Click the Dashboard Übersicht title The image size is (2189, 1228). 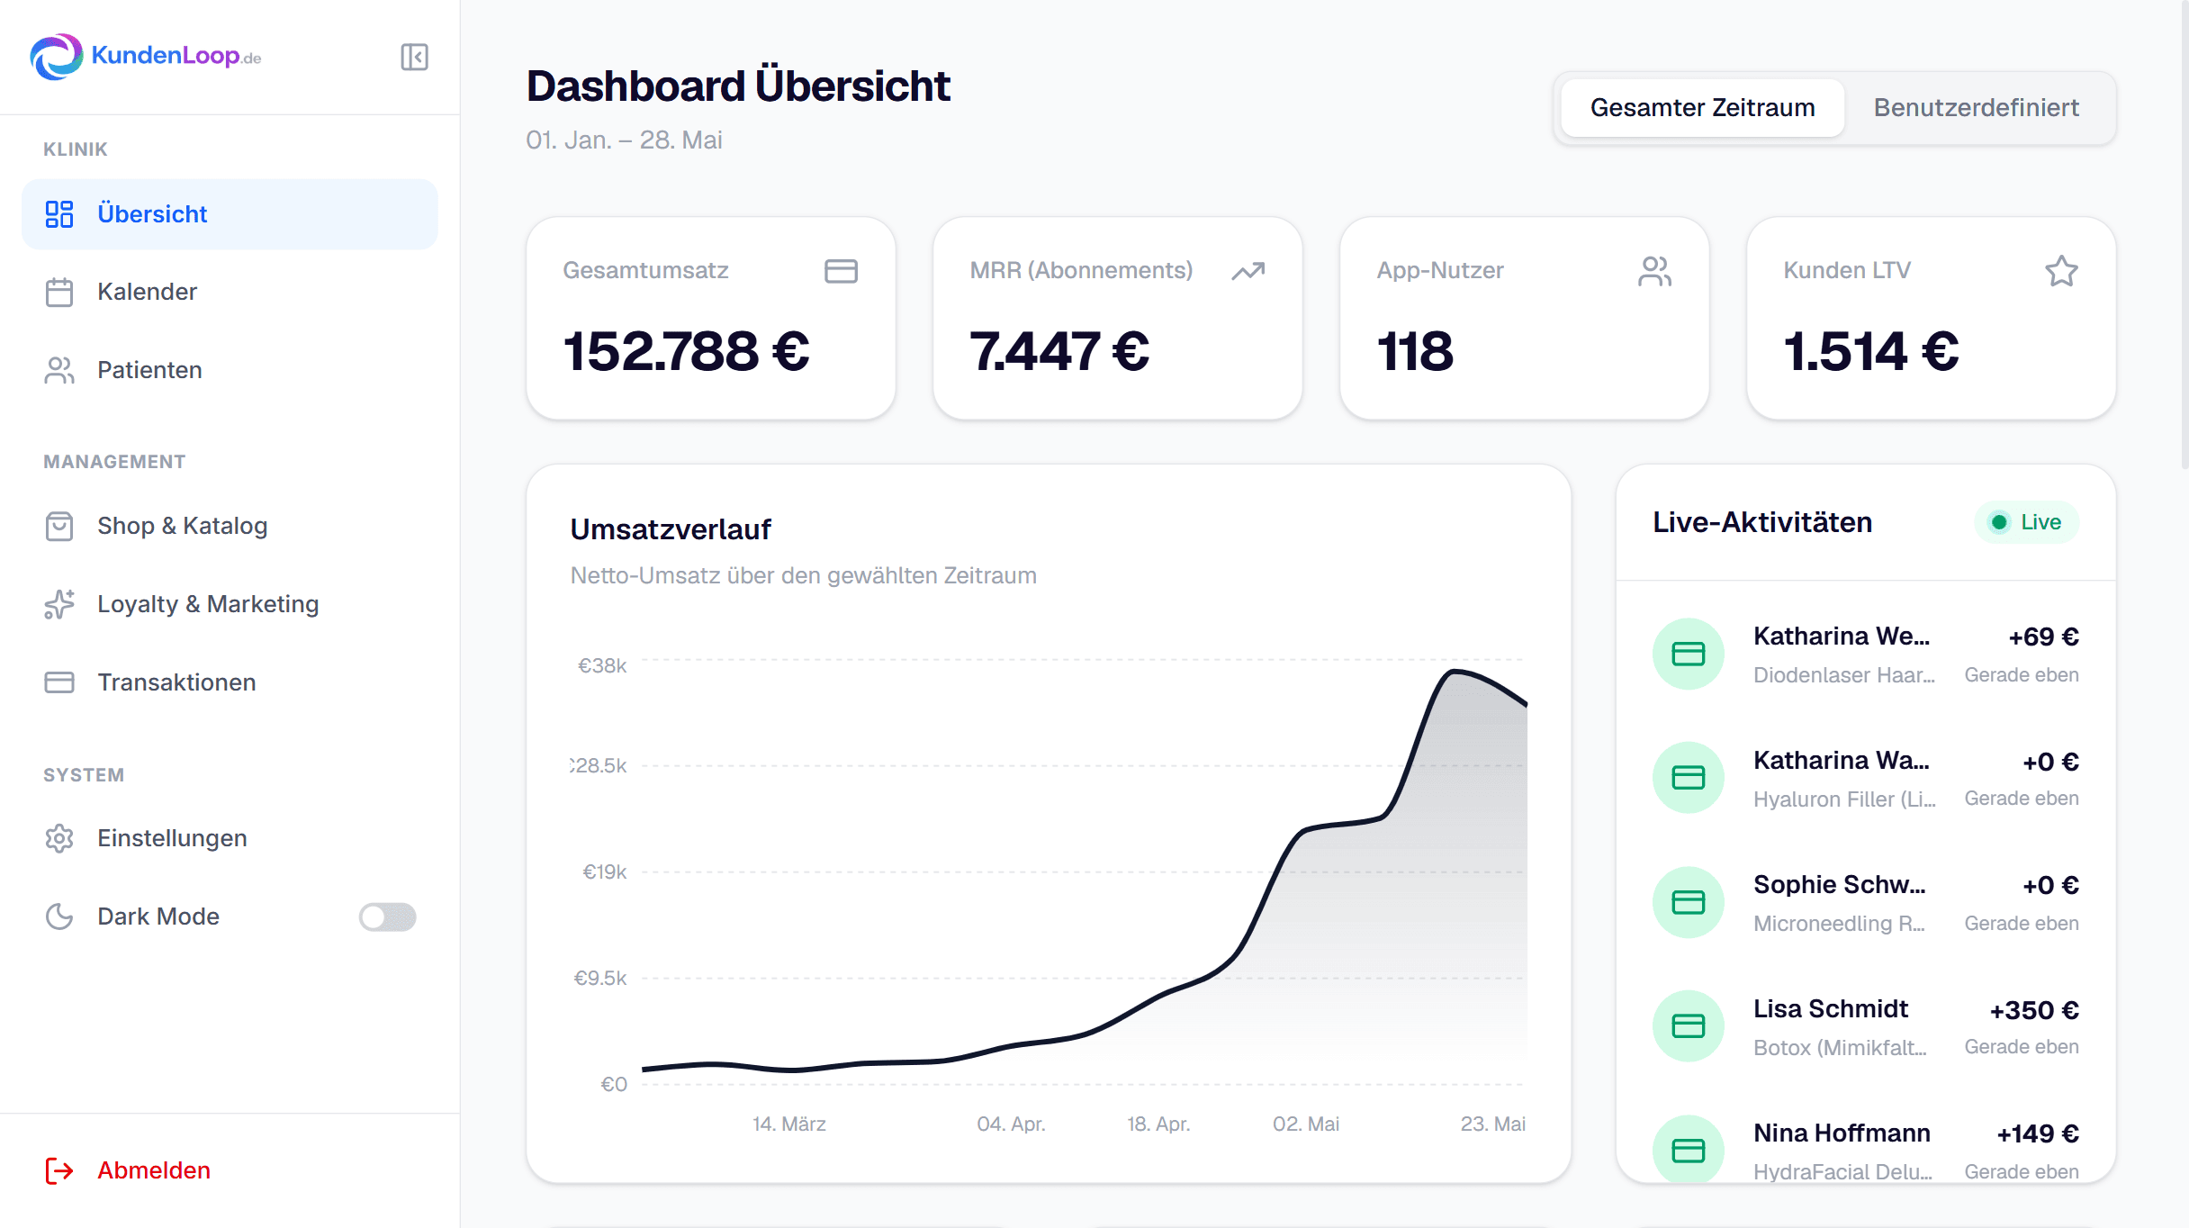click(x=737, y=86)
